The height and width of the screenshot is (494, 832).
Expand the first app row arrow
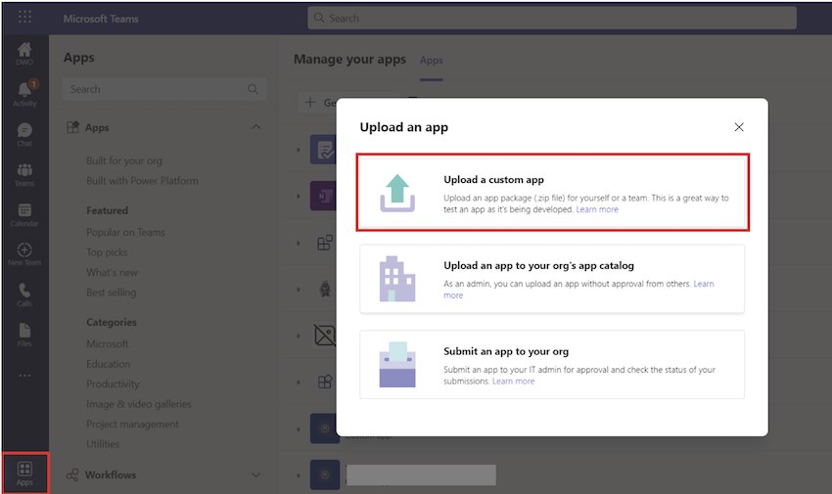pyautogui.click(x=299, y=150)
